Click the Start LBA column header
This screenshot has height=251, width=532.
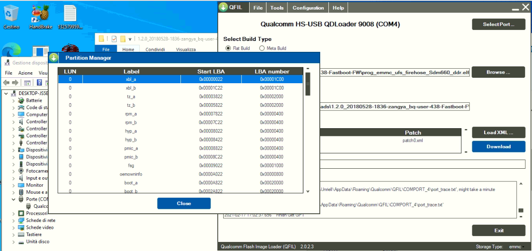tap(211, 71)
